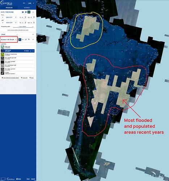Select the Enhanced visualization layer
The height and width of the screenshot is (181, 169).
(x=18, y=55)
